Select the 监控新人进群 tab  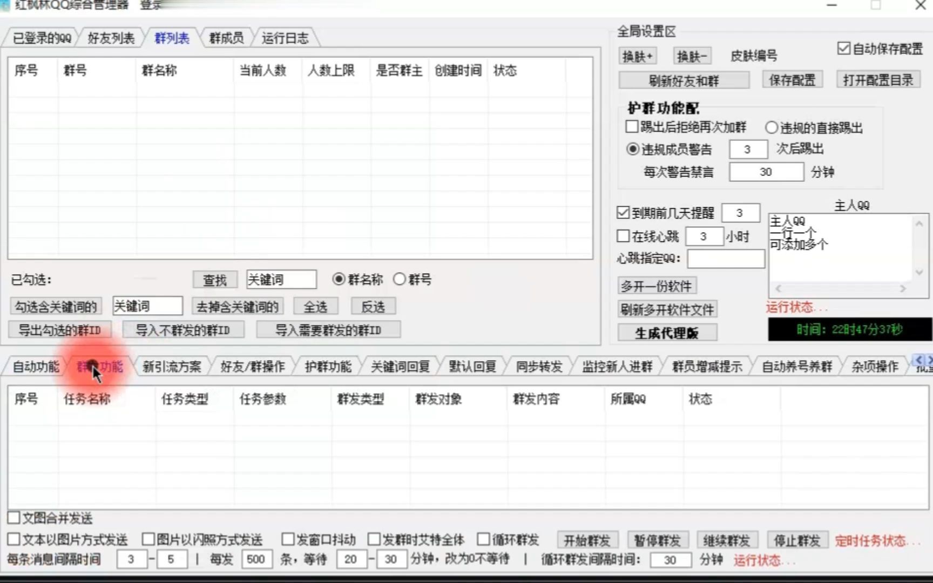617,367
